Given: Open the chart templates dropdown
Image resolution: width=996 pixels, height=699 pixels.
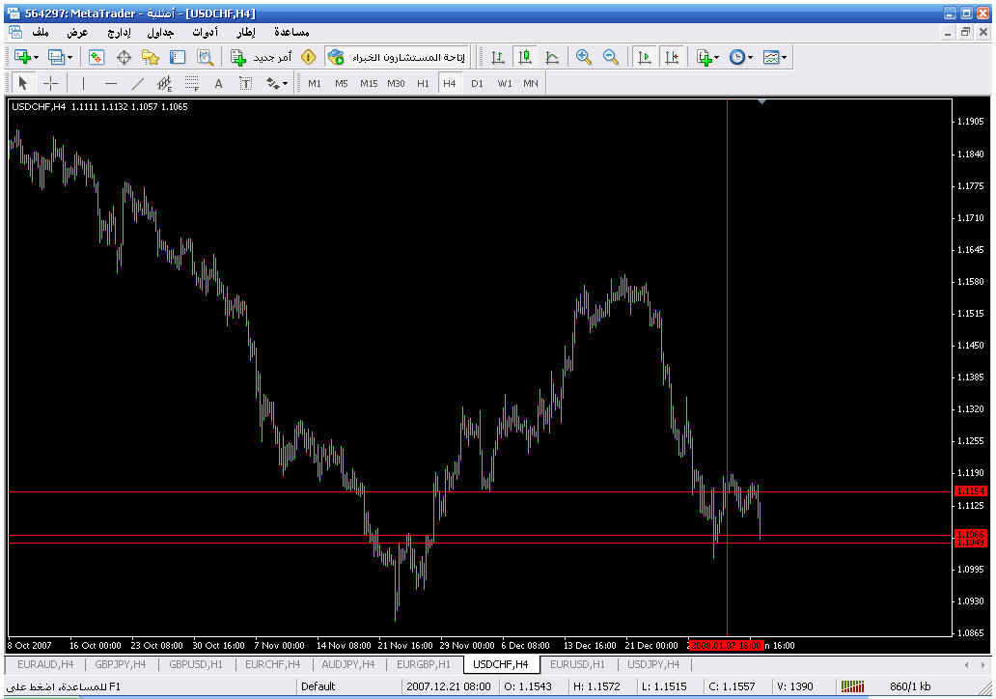Looking at the screenshot, I should [784, 58].
